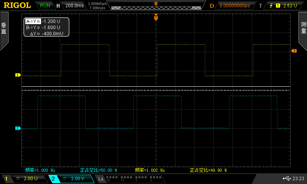Click the orange trigger position marker at top of grid
The height and width of the screenshot is (184, 307).
click(156, 17)
